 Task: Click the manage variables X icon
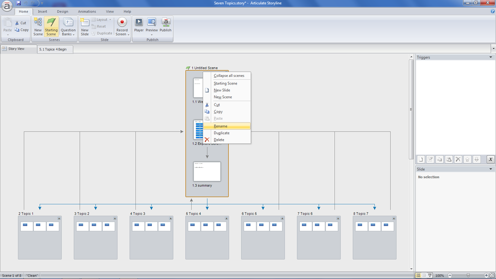490,159
